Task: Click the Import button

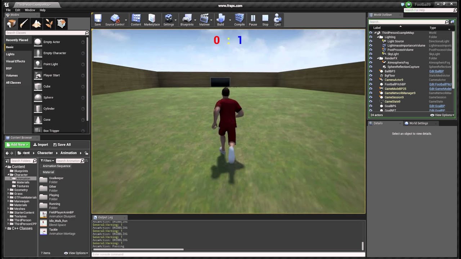Action: 41,145
